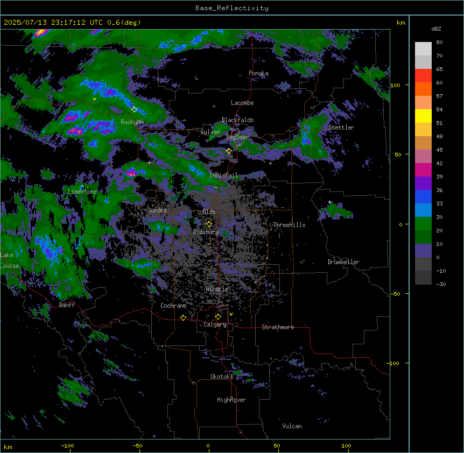
Task: Click the RockyMH label
Action: [132, 122]
